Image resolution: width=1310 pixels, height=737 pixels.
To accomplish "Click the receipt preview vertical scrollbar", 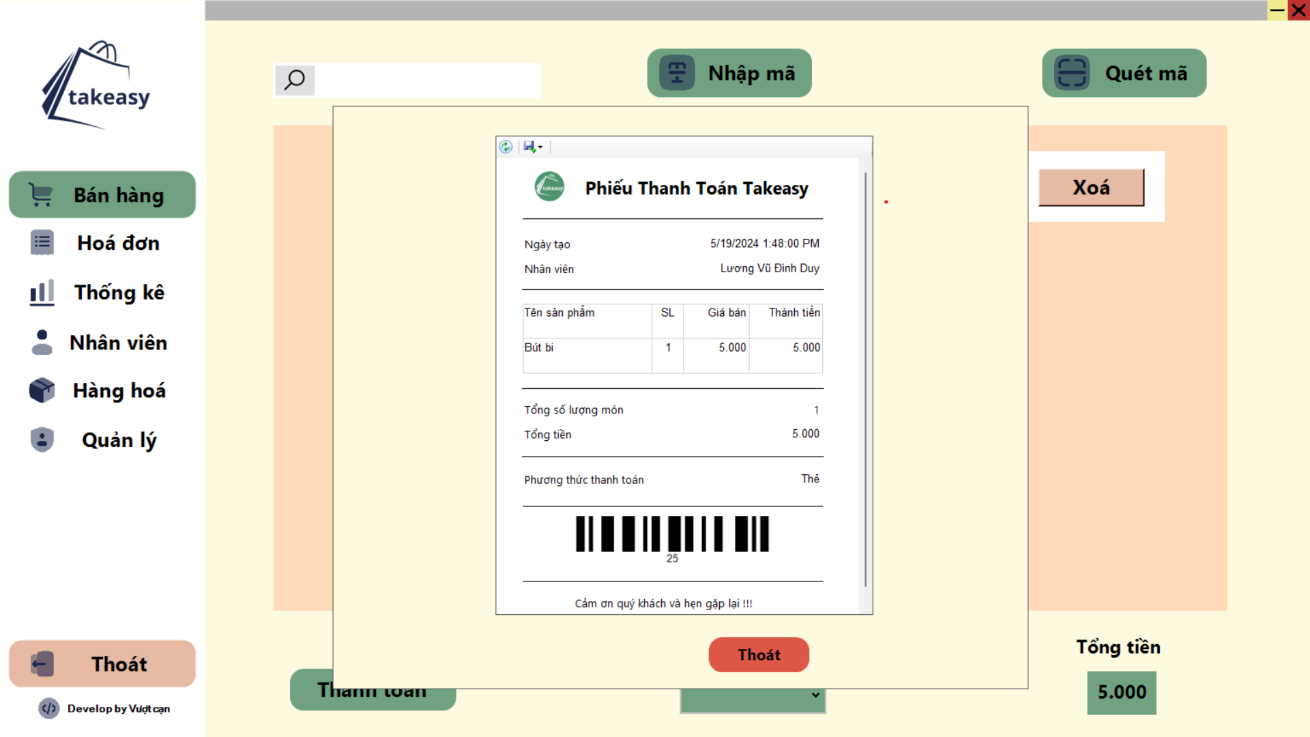I will 865,382.
